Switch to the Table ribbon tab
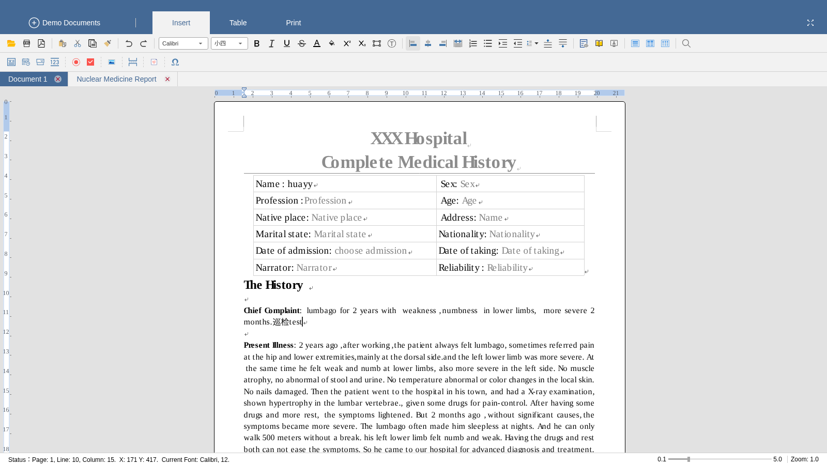 [x=238, y=23]
